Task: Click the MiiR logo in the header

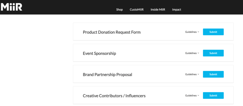Action: tap(11, 7)
